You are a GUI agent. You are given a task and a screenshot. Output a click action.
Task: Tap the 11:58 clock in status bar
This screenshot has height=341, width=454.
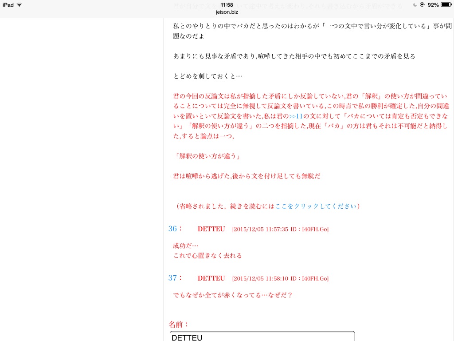tap(227, 4)
